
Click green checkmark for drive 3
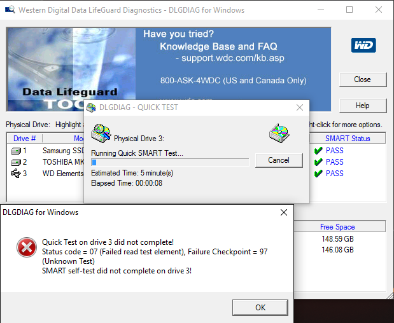(x=318, y=173)
